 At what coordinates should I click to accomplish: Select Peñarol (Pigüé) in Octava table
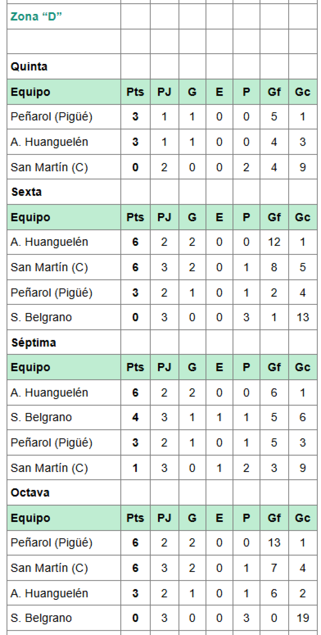tap(51, 543)
